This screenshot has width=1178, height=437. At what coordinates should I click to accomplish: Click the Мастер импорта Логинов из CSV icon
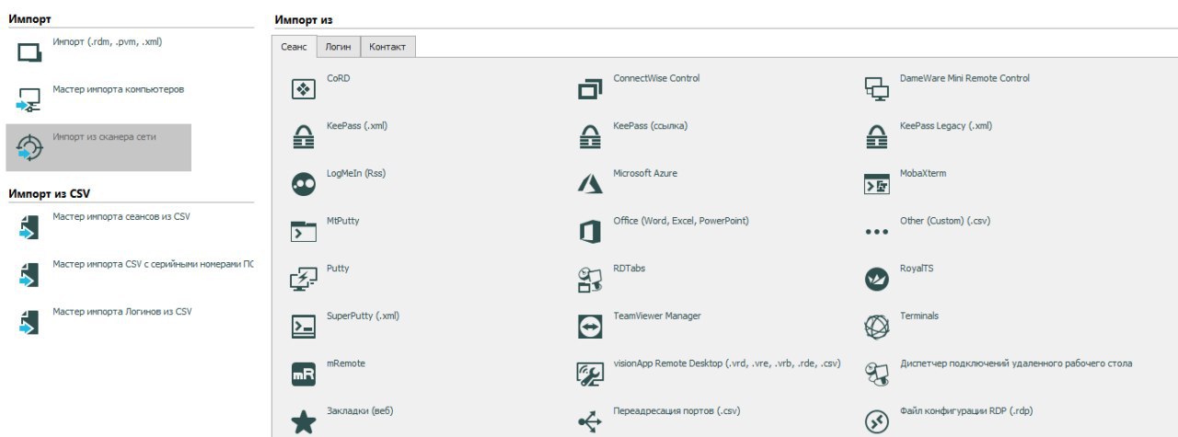29,322
